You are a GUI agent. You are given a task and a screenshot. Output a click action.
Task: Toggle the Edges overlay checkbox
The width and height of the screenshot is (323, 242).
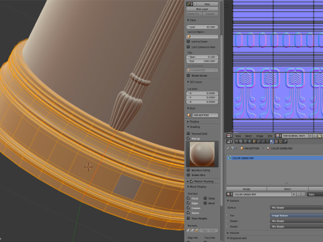point(188,203)
